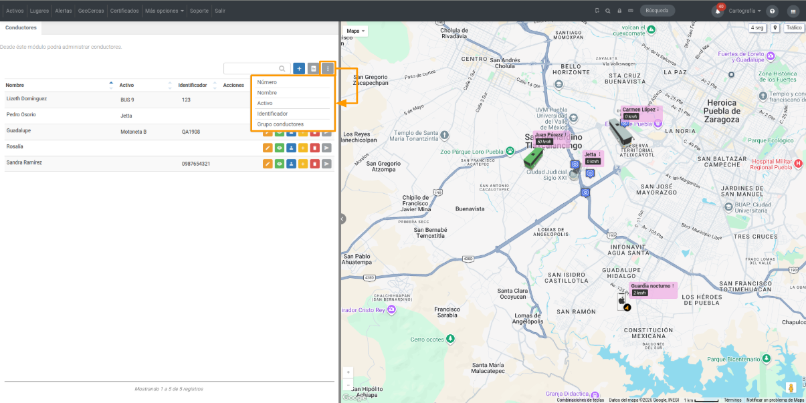Delete Sandra Ramírez with the red trash icon

tap(314, 164)
